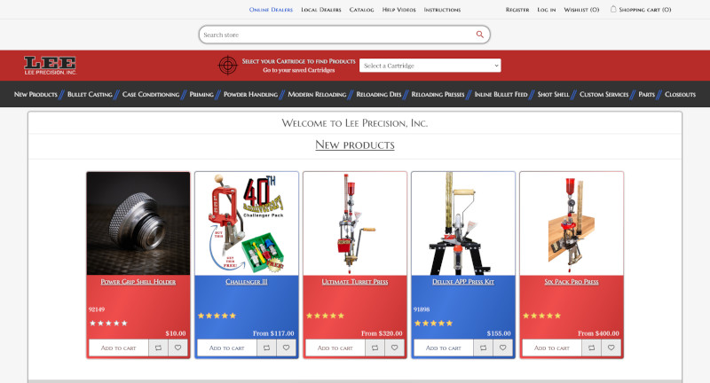Open Online Dealers link
Image resolution: width=710 pixels, height=383 pixels.
[x=271, y=10]
